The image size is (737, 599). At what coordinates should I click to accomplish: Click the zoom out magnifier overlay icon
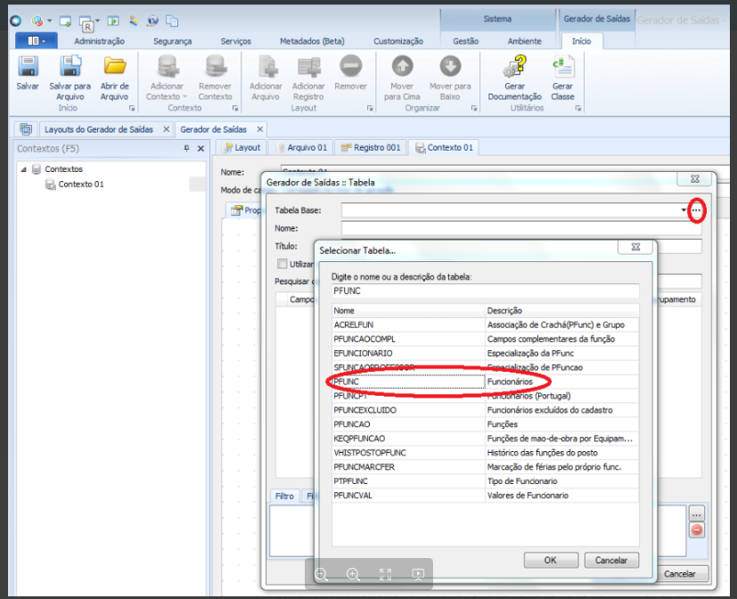coord(322,574)
